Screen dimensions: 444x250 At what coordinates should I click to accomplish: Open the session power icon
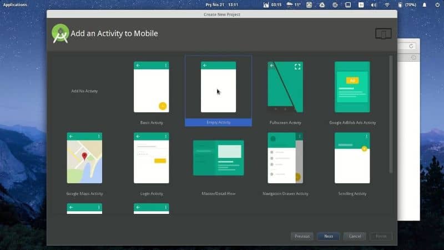click(x=437, y=5)
